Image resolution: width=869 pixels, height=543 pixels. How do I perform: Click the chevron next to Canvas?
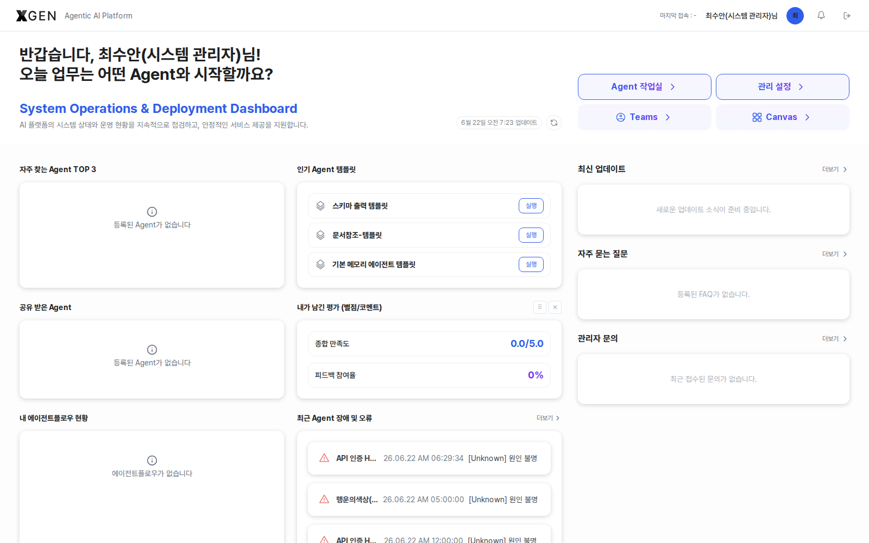[807, 117]
